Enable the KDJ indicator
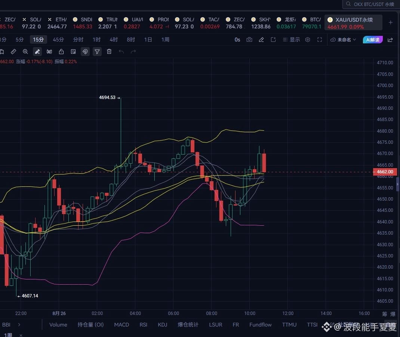Viewport: 400px width, 337px height. [x=163, y=325]
